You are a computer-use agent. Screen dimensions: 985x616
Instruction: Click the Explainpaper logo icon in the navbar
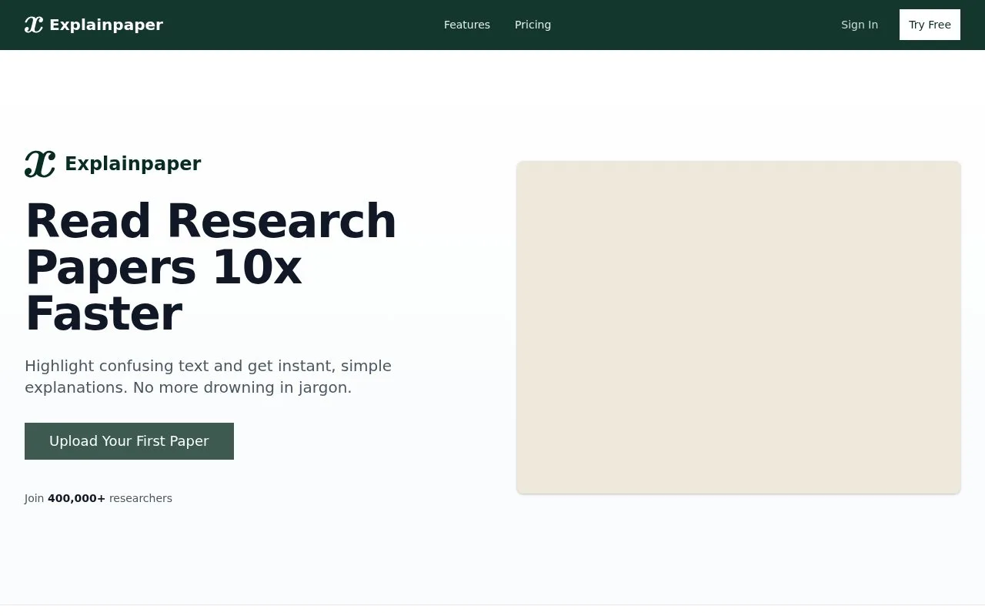[34, 25]
